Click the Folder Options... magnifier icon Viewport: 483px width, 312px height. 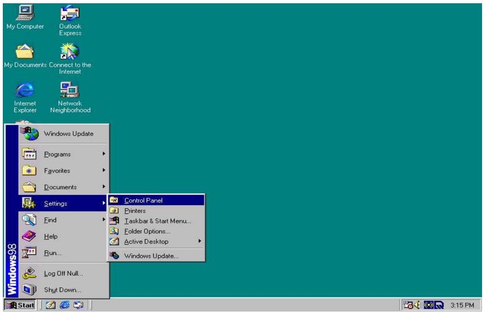point(114,231)
